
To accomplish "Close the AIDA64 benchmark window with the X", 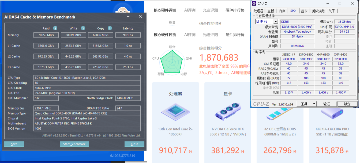I will pyautogui.click(x=140, y=17).
